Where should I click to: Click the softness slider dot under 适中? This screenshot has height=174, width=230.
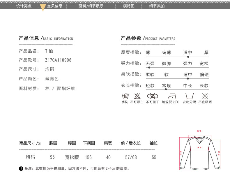[x=188, y=78]
